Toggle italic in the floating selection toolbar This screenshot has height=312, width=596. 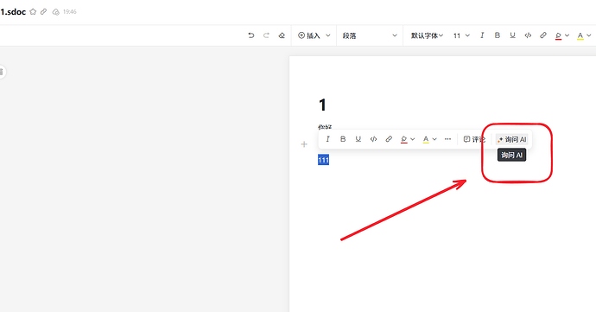tap(327, 139)
